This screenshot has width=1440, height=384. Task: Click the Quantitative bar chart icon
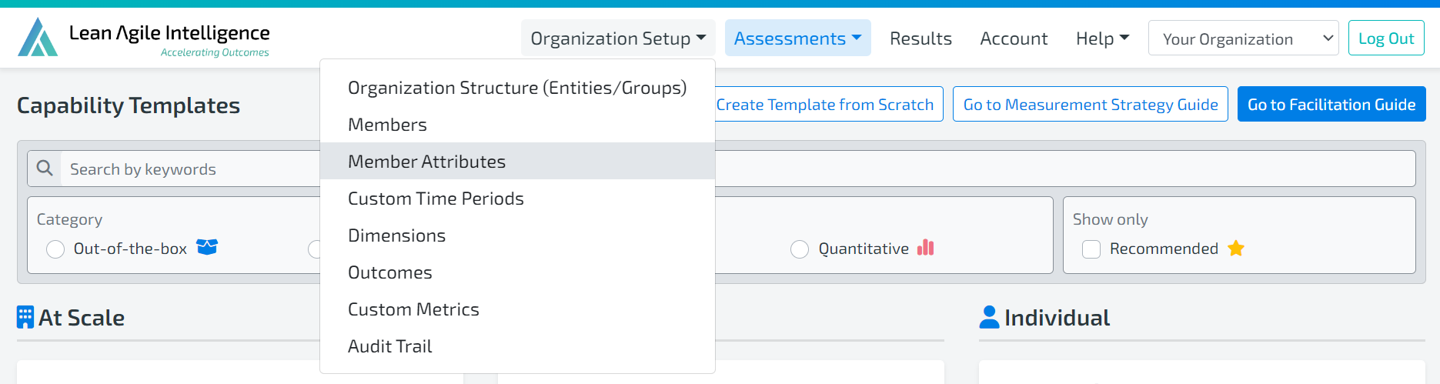(926, 247)
